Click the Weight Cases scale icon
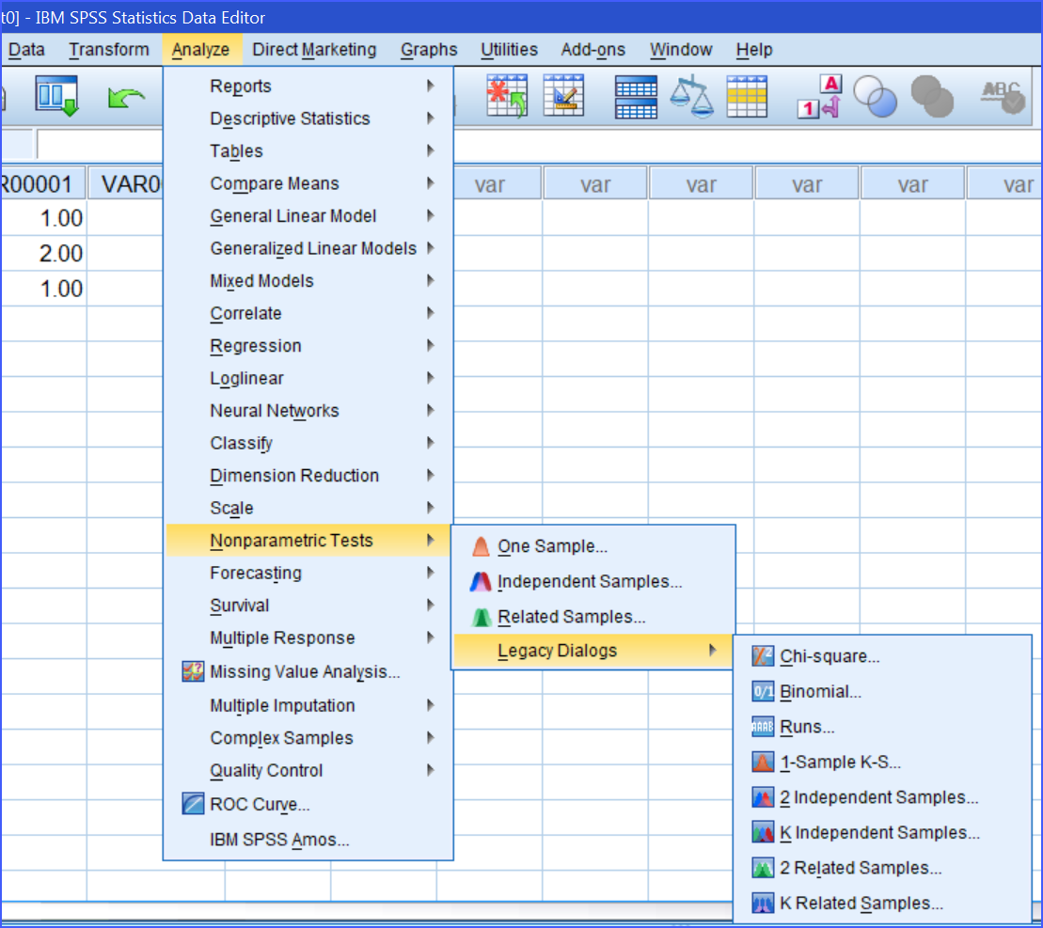The image size is (1043, 928). 691,96
